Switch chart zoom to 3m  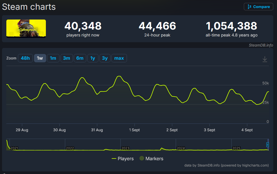click(x=67, y=58)
